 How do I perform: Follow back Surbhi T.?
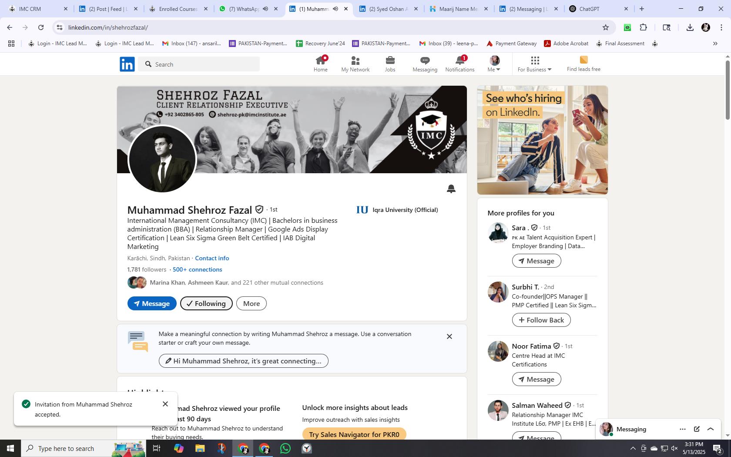(x=541, y=320)
